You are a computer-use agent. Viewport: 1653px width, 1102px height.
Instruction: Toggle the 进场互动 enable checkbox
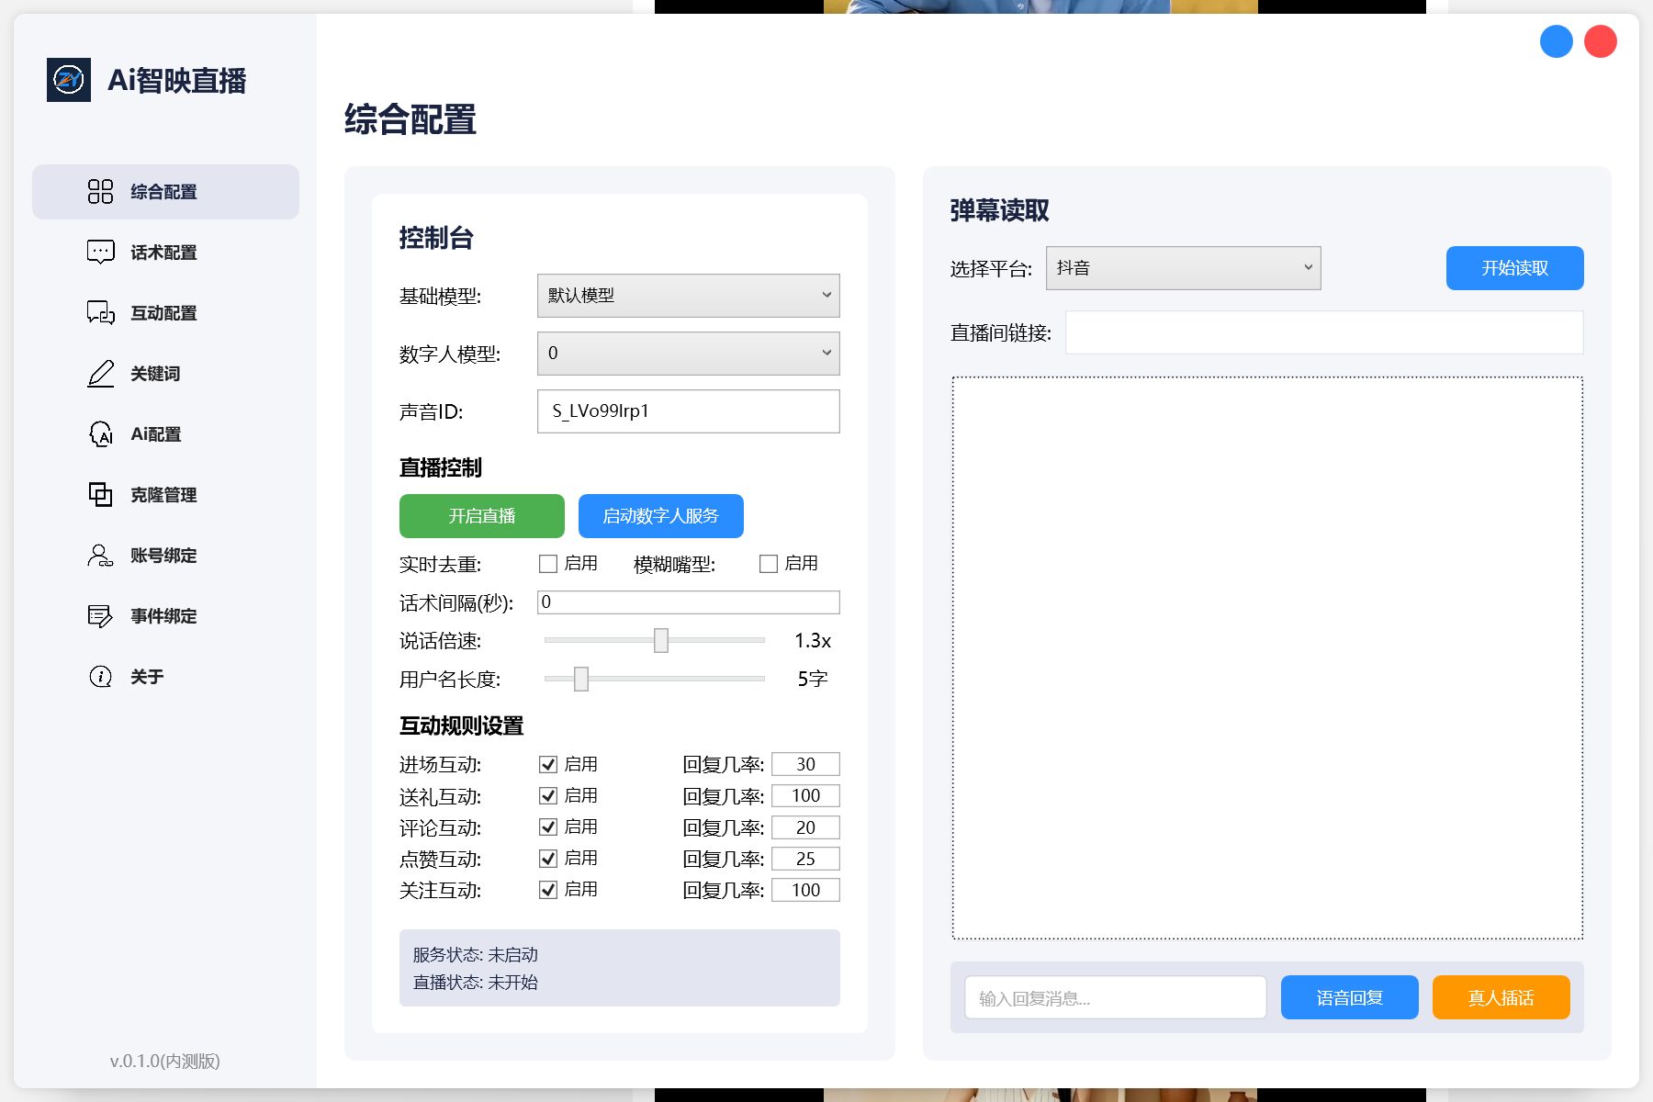[x=548, y=764]
